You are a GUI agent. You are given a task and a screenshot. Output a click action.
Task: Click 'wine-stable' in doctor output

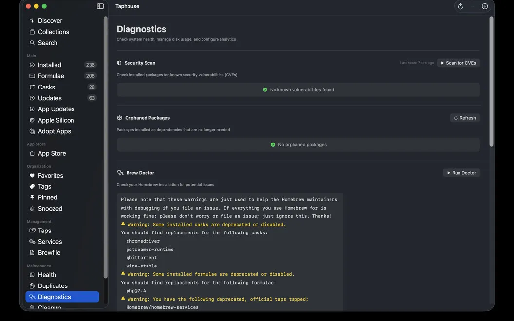coord(141,266)
